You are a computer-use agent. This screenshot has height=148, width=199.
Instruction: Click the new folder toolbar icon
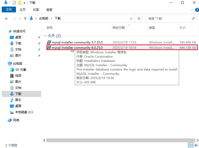20,3
